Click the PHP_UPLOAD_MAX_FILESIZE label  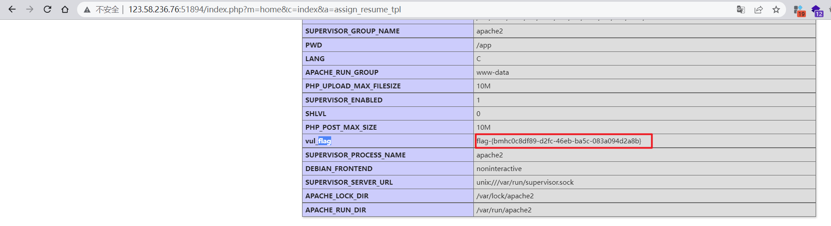point(353,86)
